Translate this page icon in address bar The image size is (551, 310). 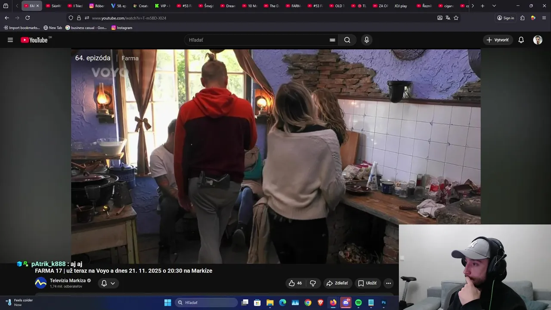[448, 18]
